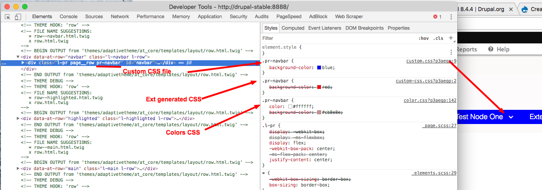
Task: Expand the pr-navbar div node
Action: click(x=24, y=63)
